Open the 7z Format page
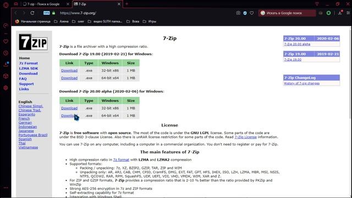The image size is (352, 198). 28,63
